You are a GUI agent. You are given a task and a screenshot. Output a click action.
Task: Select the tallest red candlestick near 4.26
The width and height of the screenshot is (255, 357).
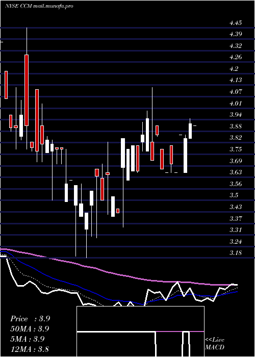(27, 90)
